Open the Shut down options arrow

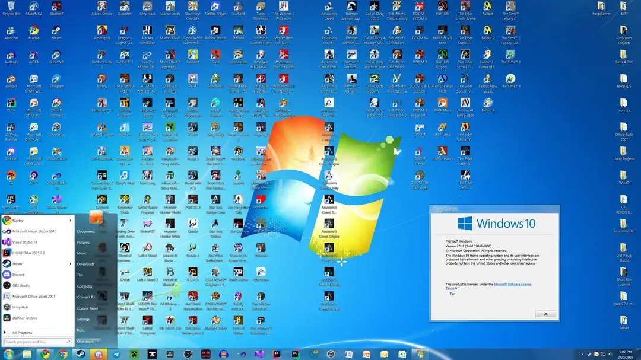pos(97,342)
